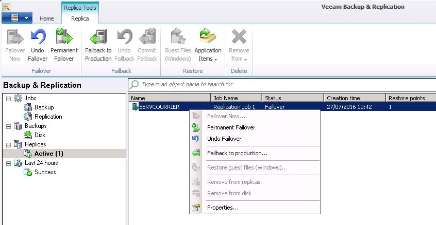
Task: Select Replicas in the tree
Action: 36,144
